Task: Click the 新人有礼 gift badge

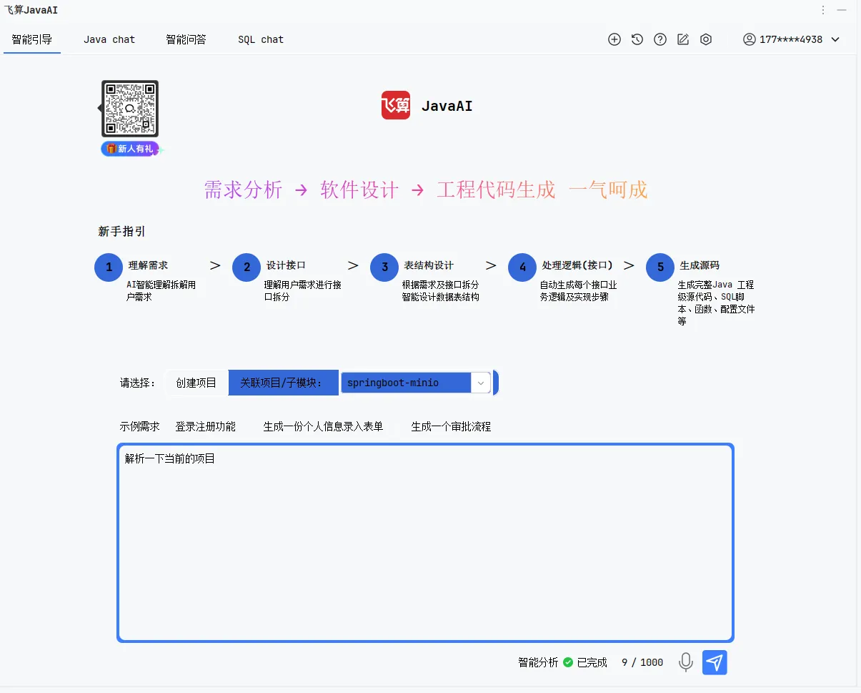Action: click(x=130, y=149)
